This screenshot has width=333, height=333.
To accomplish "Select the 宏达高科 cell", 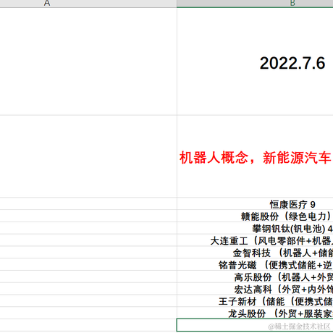I will click(255, 289).
